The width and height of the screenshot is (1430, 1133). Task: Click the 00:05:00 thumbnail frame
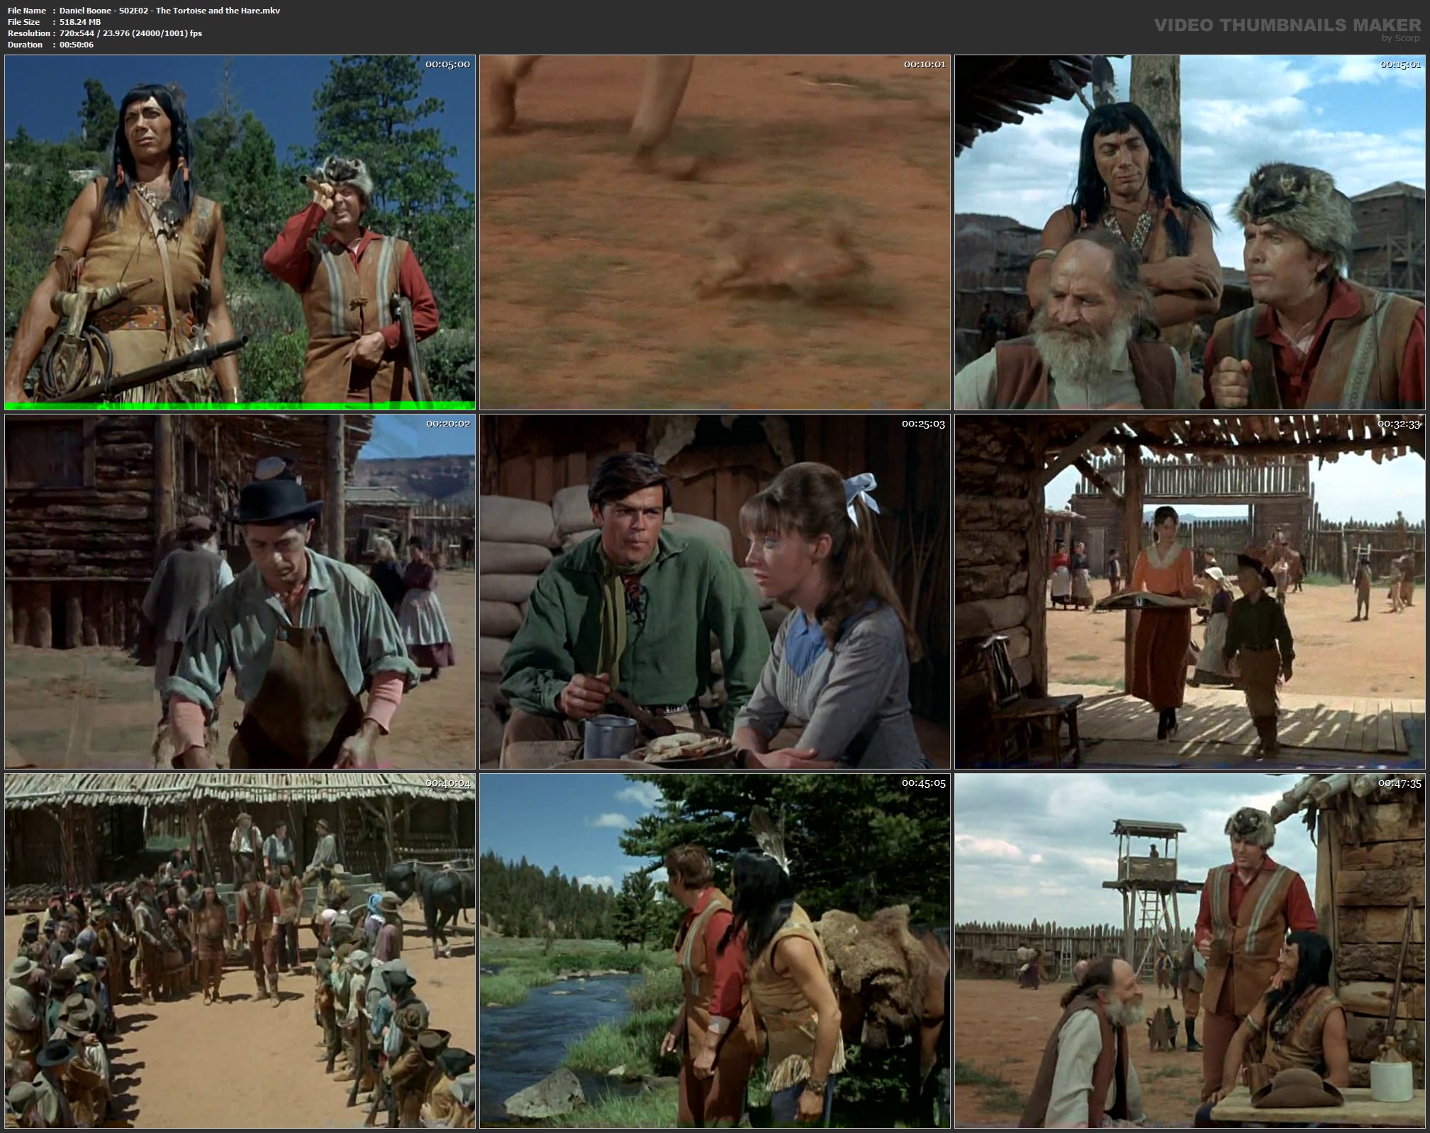pyautogui.click(x=240, y=232)
